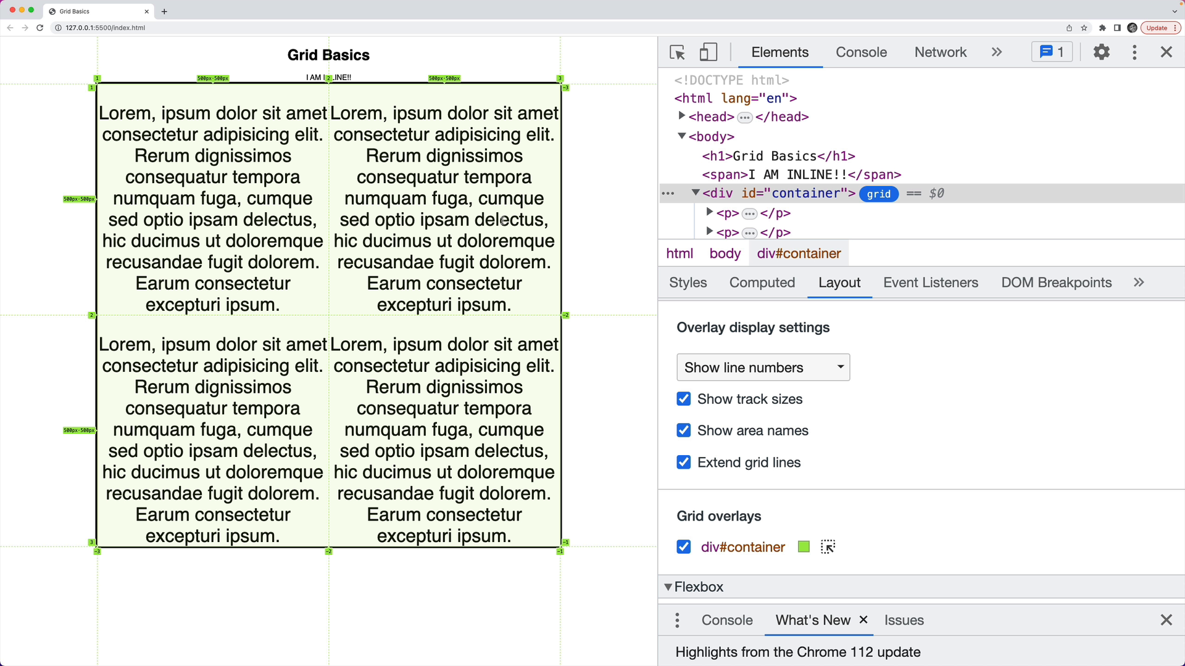Bookmark this page with star icon
This screenshot has height=666, width=1185.
point(1084,28)
